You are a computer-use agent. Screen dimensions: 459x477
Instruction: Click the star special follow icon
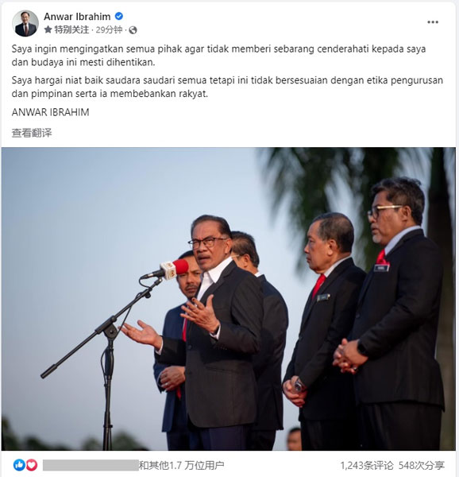tap(48, 29)
